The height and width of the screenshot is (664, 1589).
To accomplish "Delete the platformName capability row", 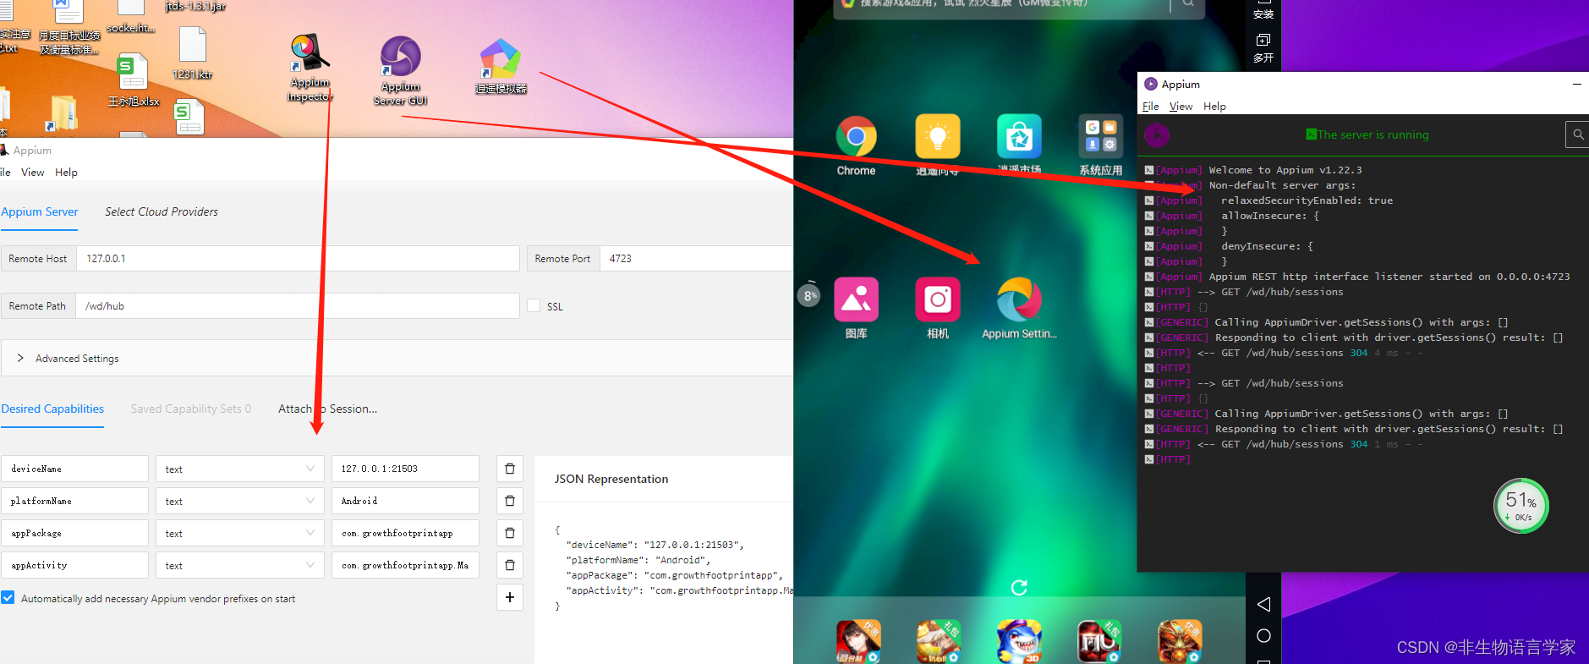I will [x=510, y=501].
